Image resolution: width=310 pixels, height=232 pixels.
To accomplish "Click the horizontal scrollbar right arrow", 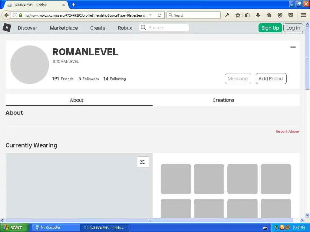I will [302, 220].
